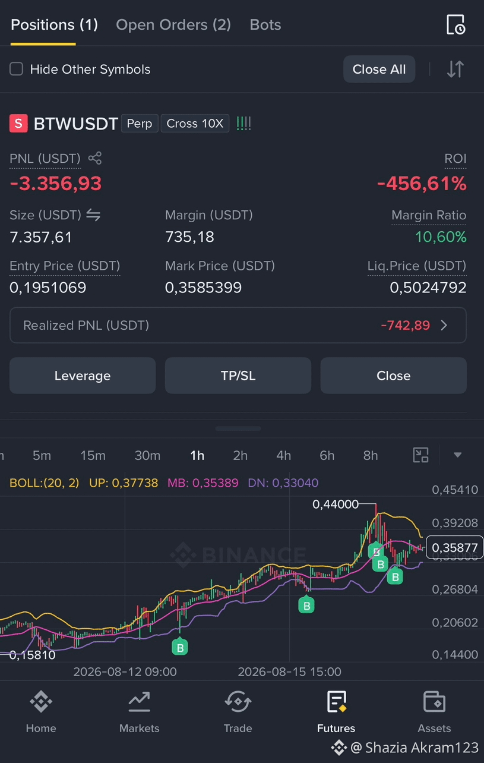This screenshot has width=484, height=763.
Task: Open Markets in bottom navigation
Action: pos(140,711)
